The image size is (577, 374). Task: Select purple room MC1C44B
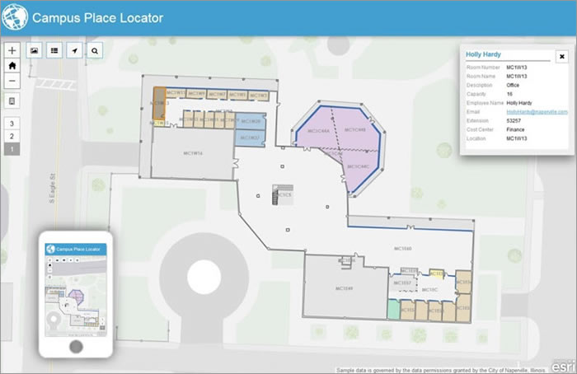(x=355, y=129)
